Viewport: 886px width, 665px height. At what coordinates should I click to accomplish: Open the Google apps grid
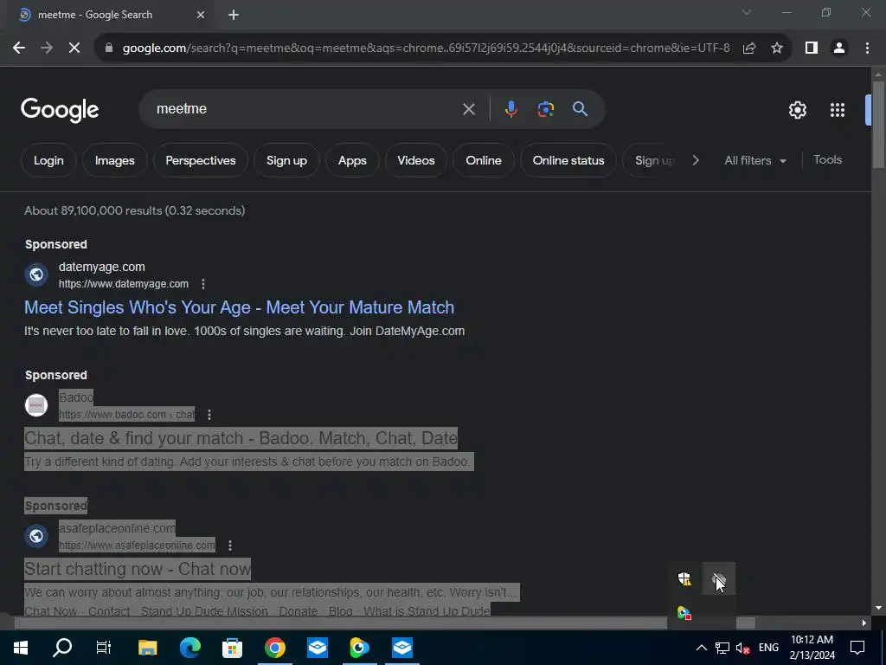(838, 110)
